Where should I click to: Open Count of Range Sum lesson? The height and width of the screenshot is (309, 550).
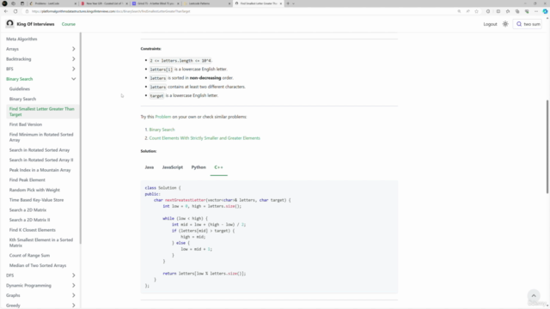(29, 256)
